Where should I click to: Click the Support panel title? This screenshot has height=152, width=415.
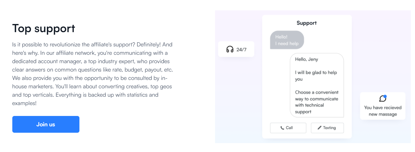coord(306,23)
